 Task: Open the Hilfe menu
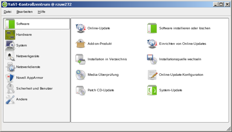41,12
